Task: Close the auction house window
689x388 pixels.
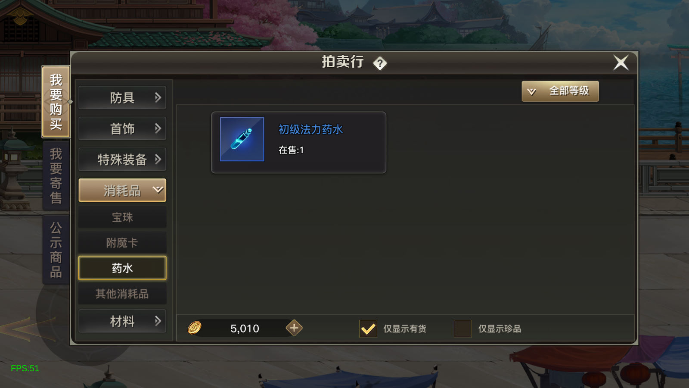Action: (621, 63)
